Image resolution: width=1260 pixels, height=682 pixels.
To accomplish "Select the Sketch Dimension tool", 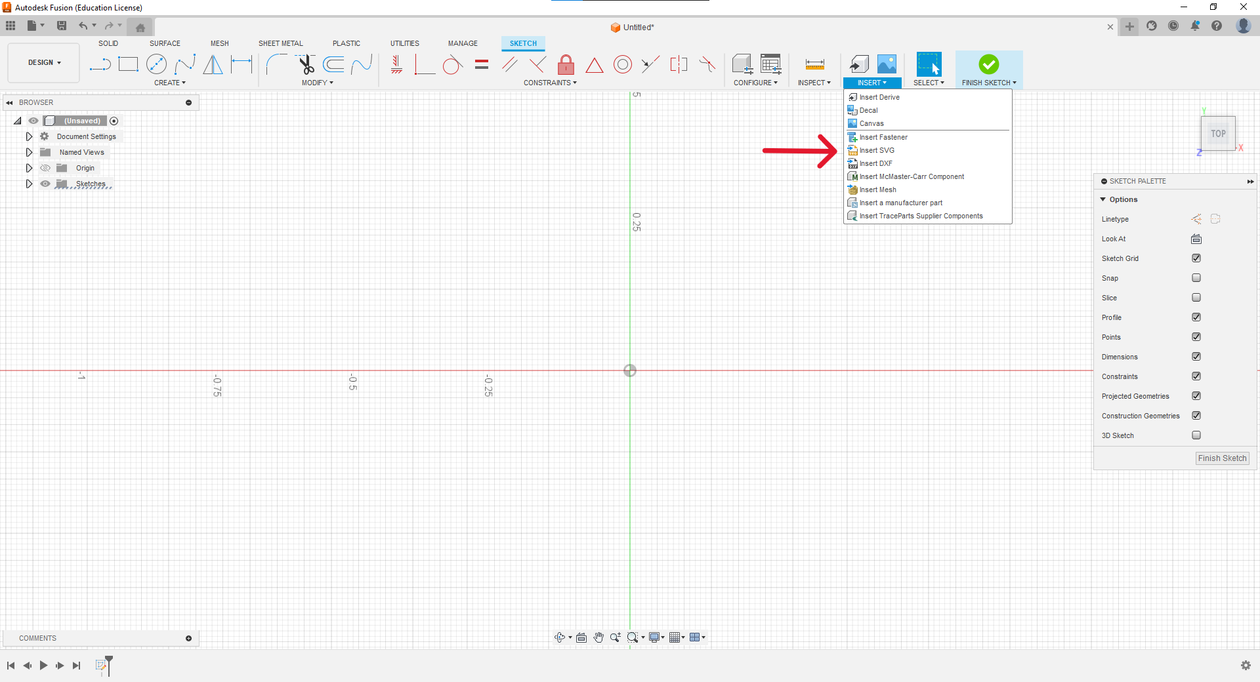I will (241, 64).
